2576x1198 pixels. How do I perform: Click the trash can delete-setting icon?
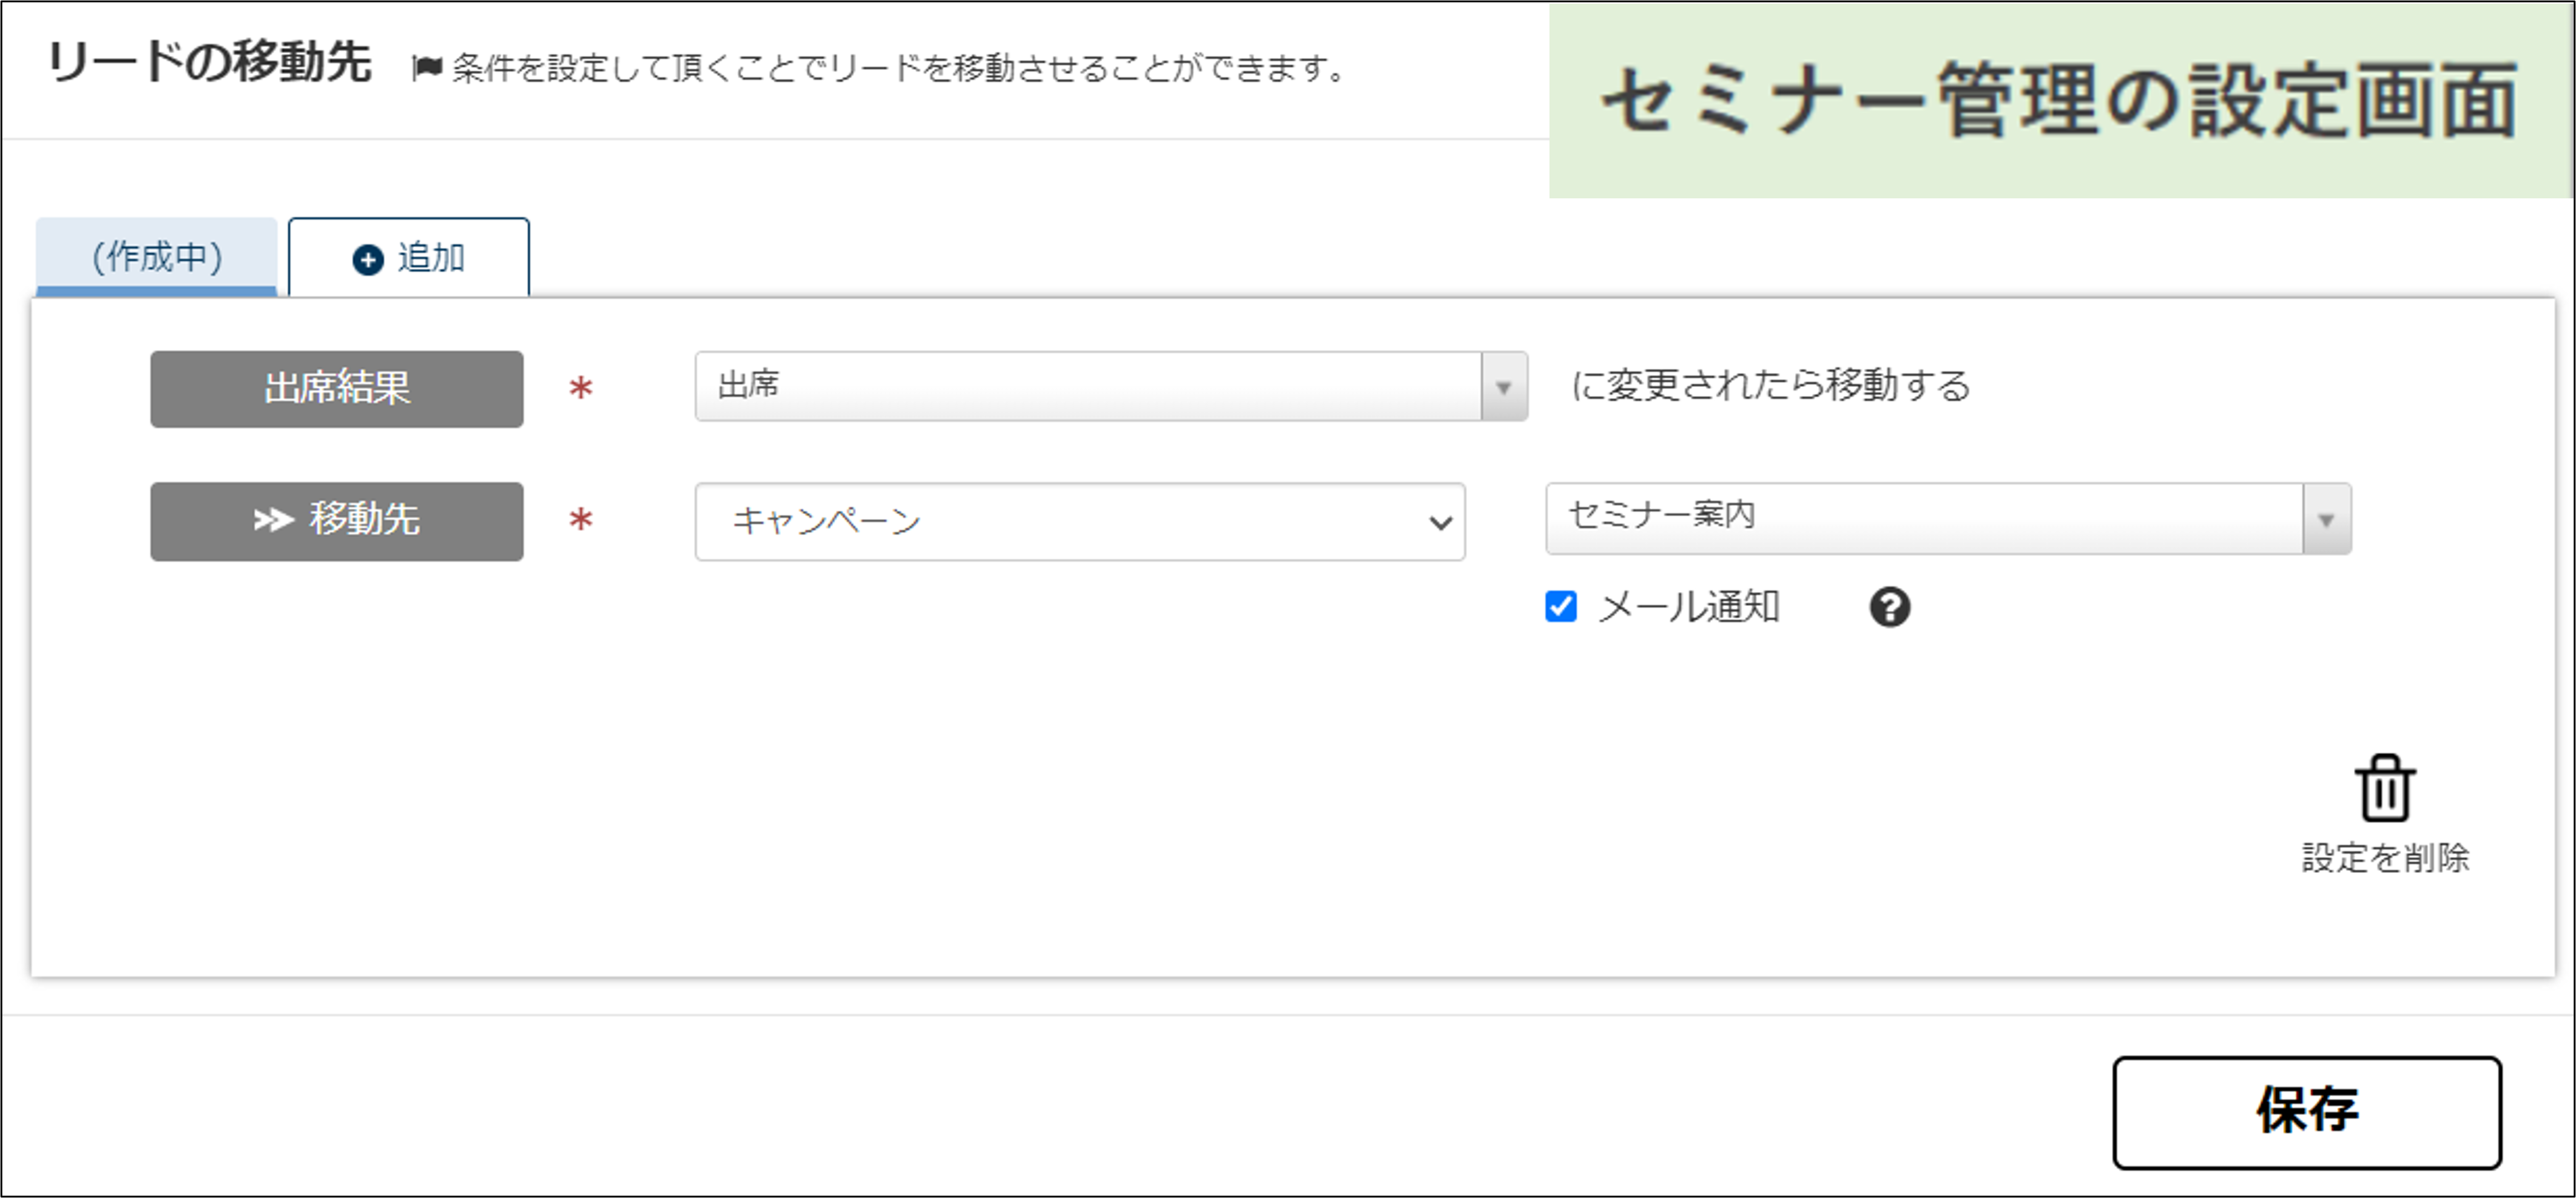click(x=2385, y=788)
